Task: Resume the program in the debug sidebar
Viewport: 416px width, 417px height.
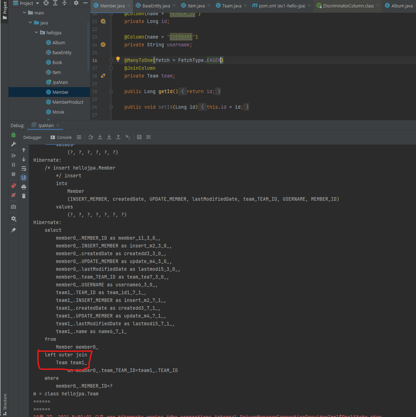Action: coord(13,155)
